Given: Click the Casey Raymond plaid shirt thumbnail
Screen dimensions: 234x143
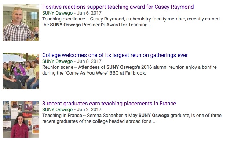Looking at the screenshot, I should 21,23.
